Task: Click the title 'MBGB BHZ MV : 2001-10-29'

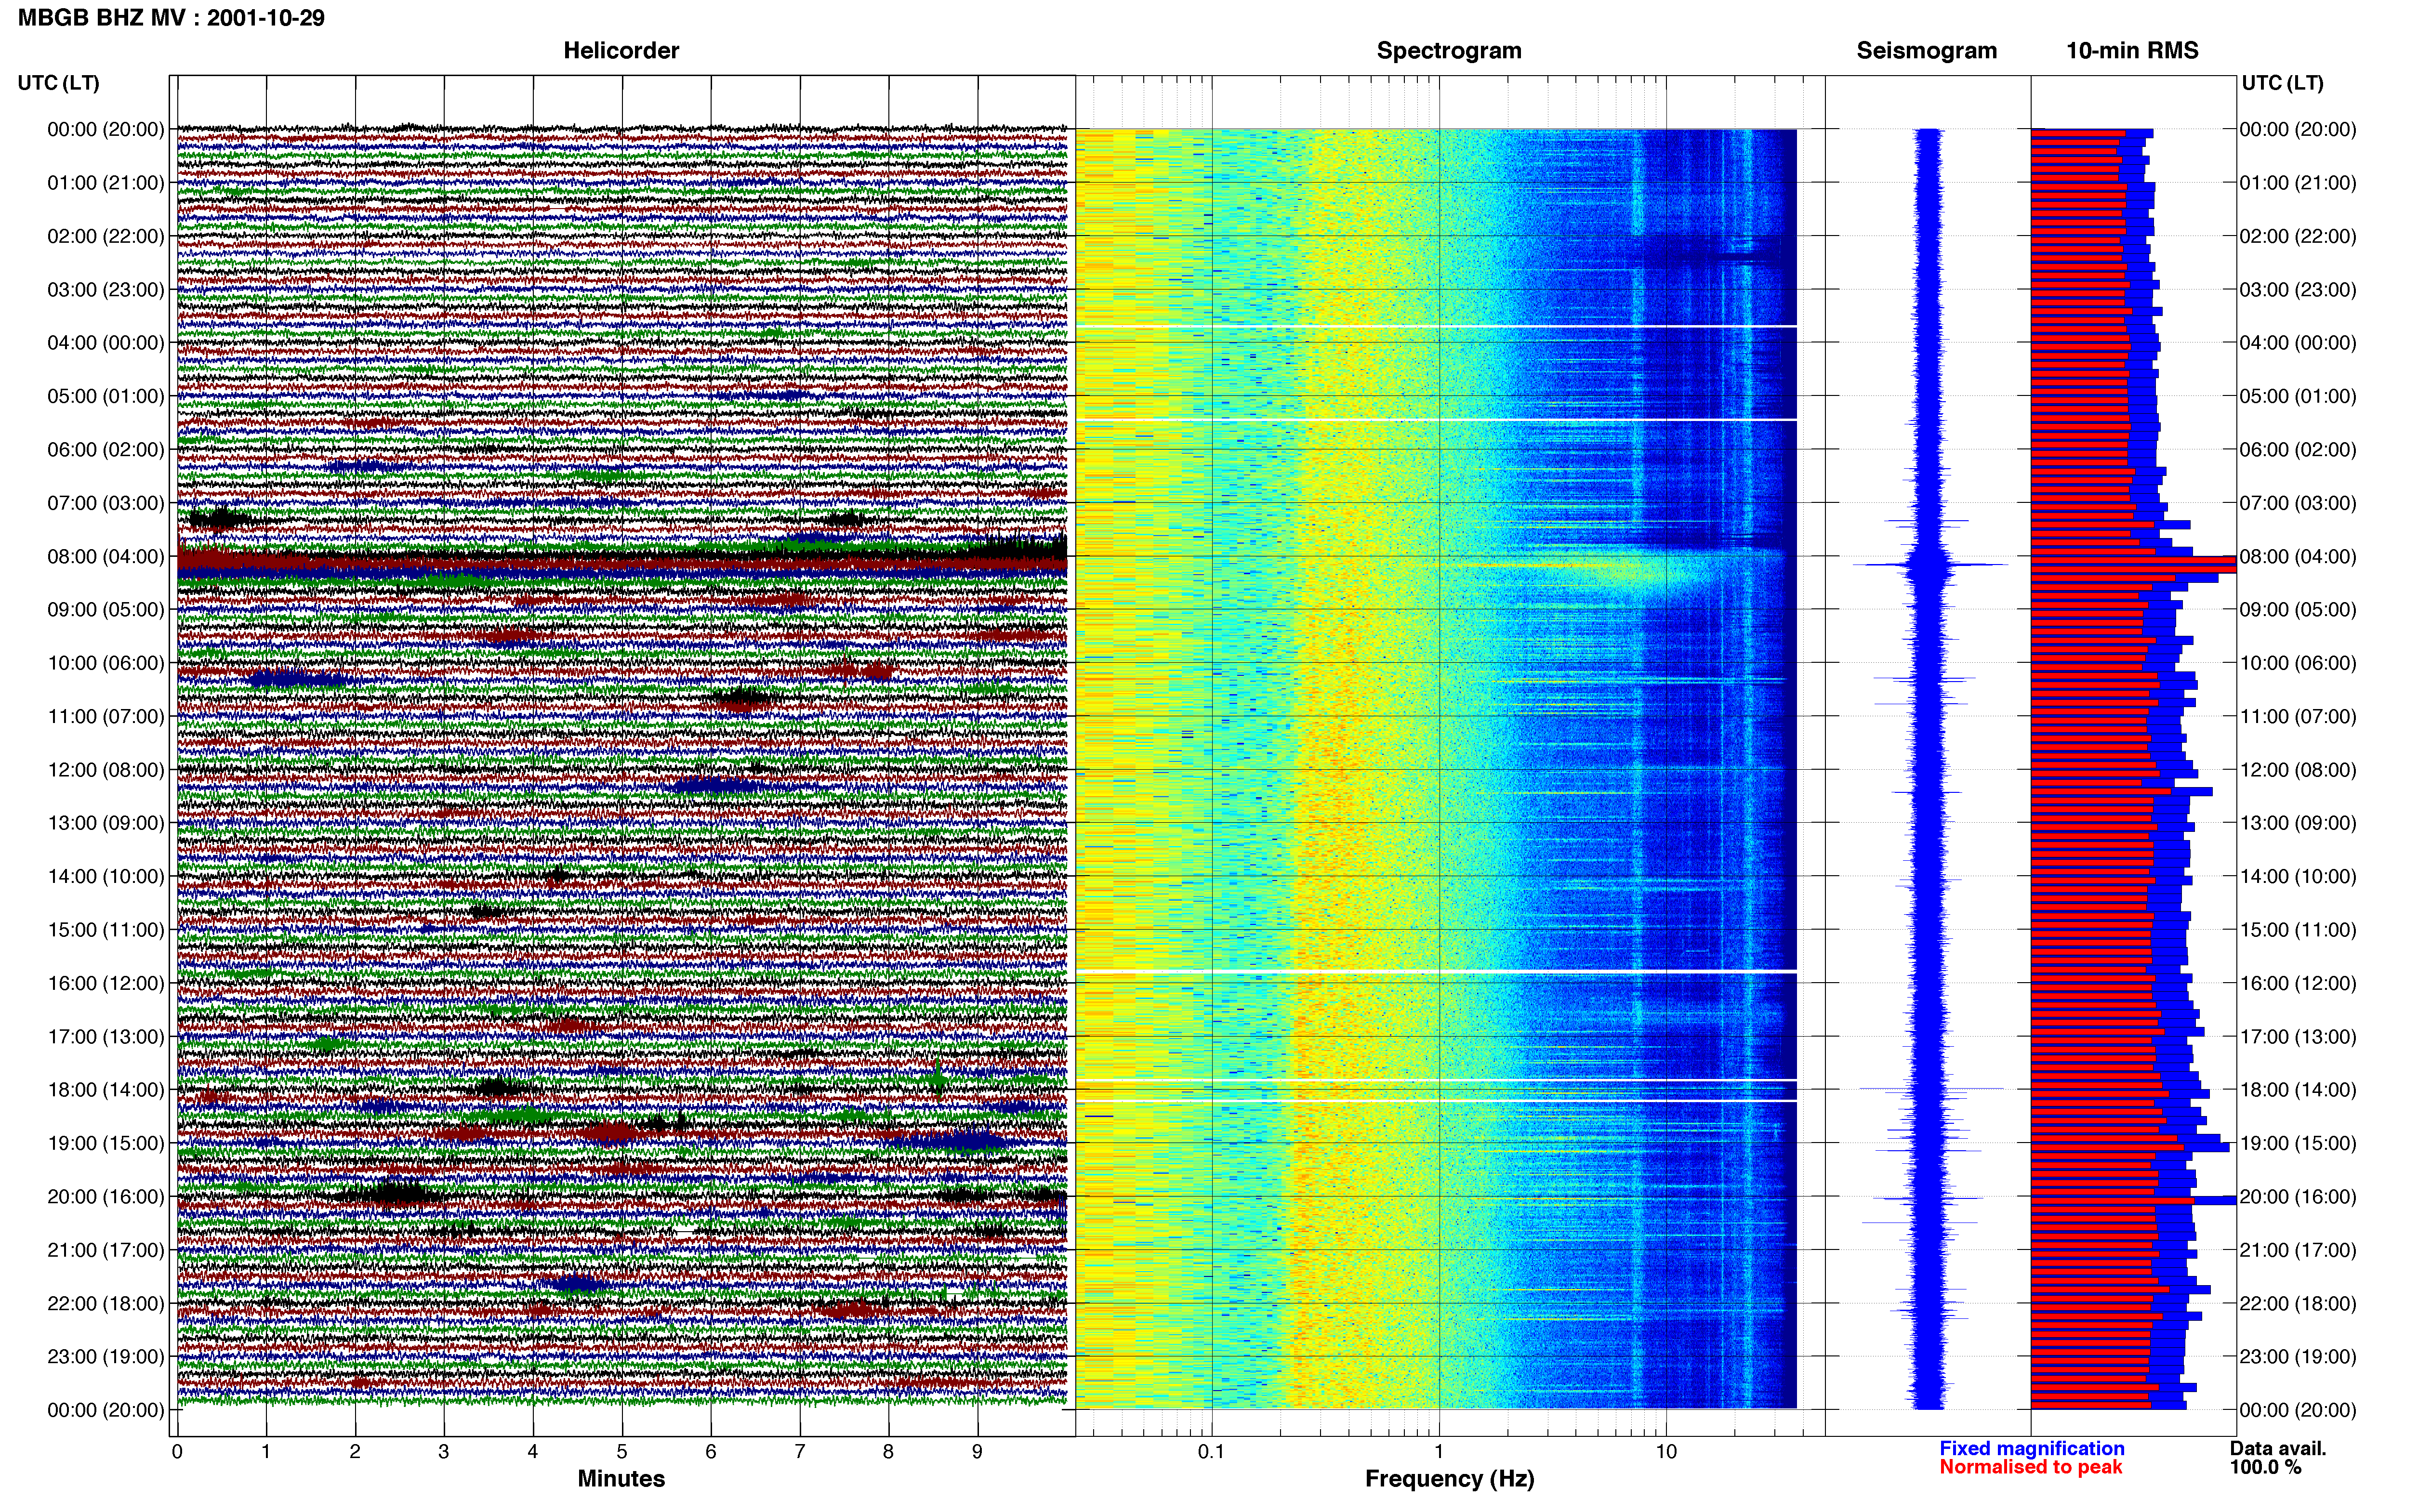Action: pyautogui.click(x=171, y=18)
